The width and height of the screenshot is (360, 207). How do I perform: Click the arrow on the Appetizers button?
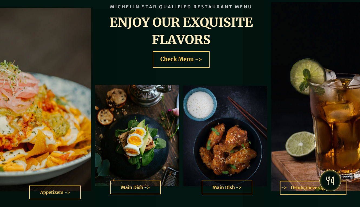[67, 192]
